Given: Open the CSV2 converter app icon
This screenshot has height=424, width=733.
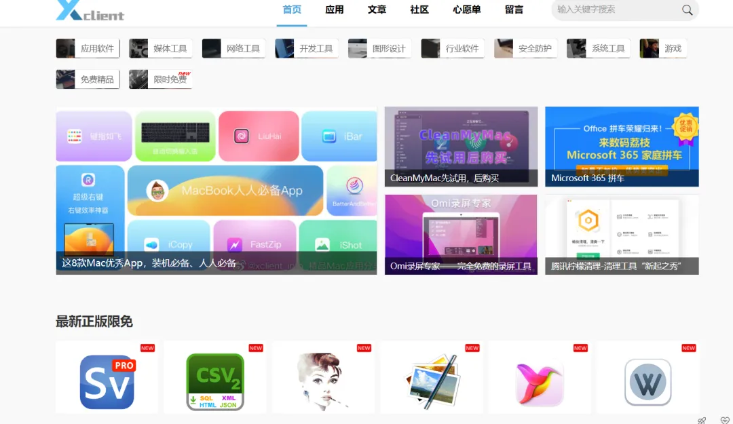Looking at the screenshot, I should (x=215, y=382).
